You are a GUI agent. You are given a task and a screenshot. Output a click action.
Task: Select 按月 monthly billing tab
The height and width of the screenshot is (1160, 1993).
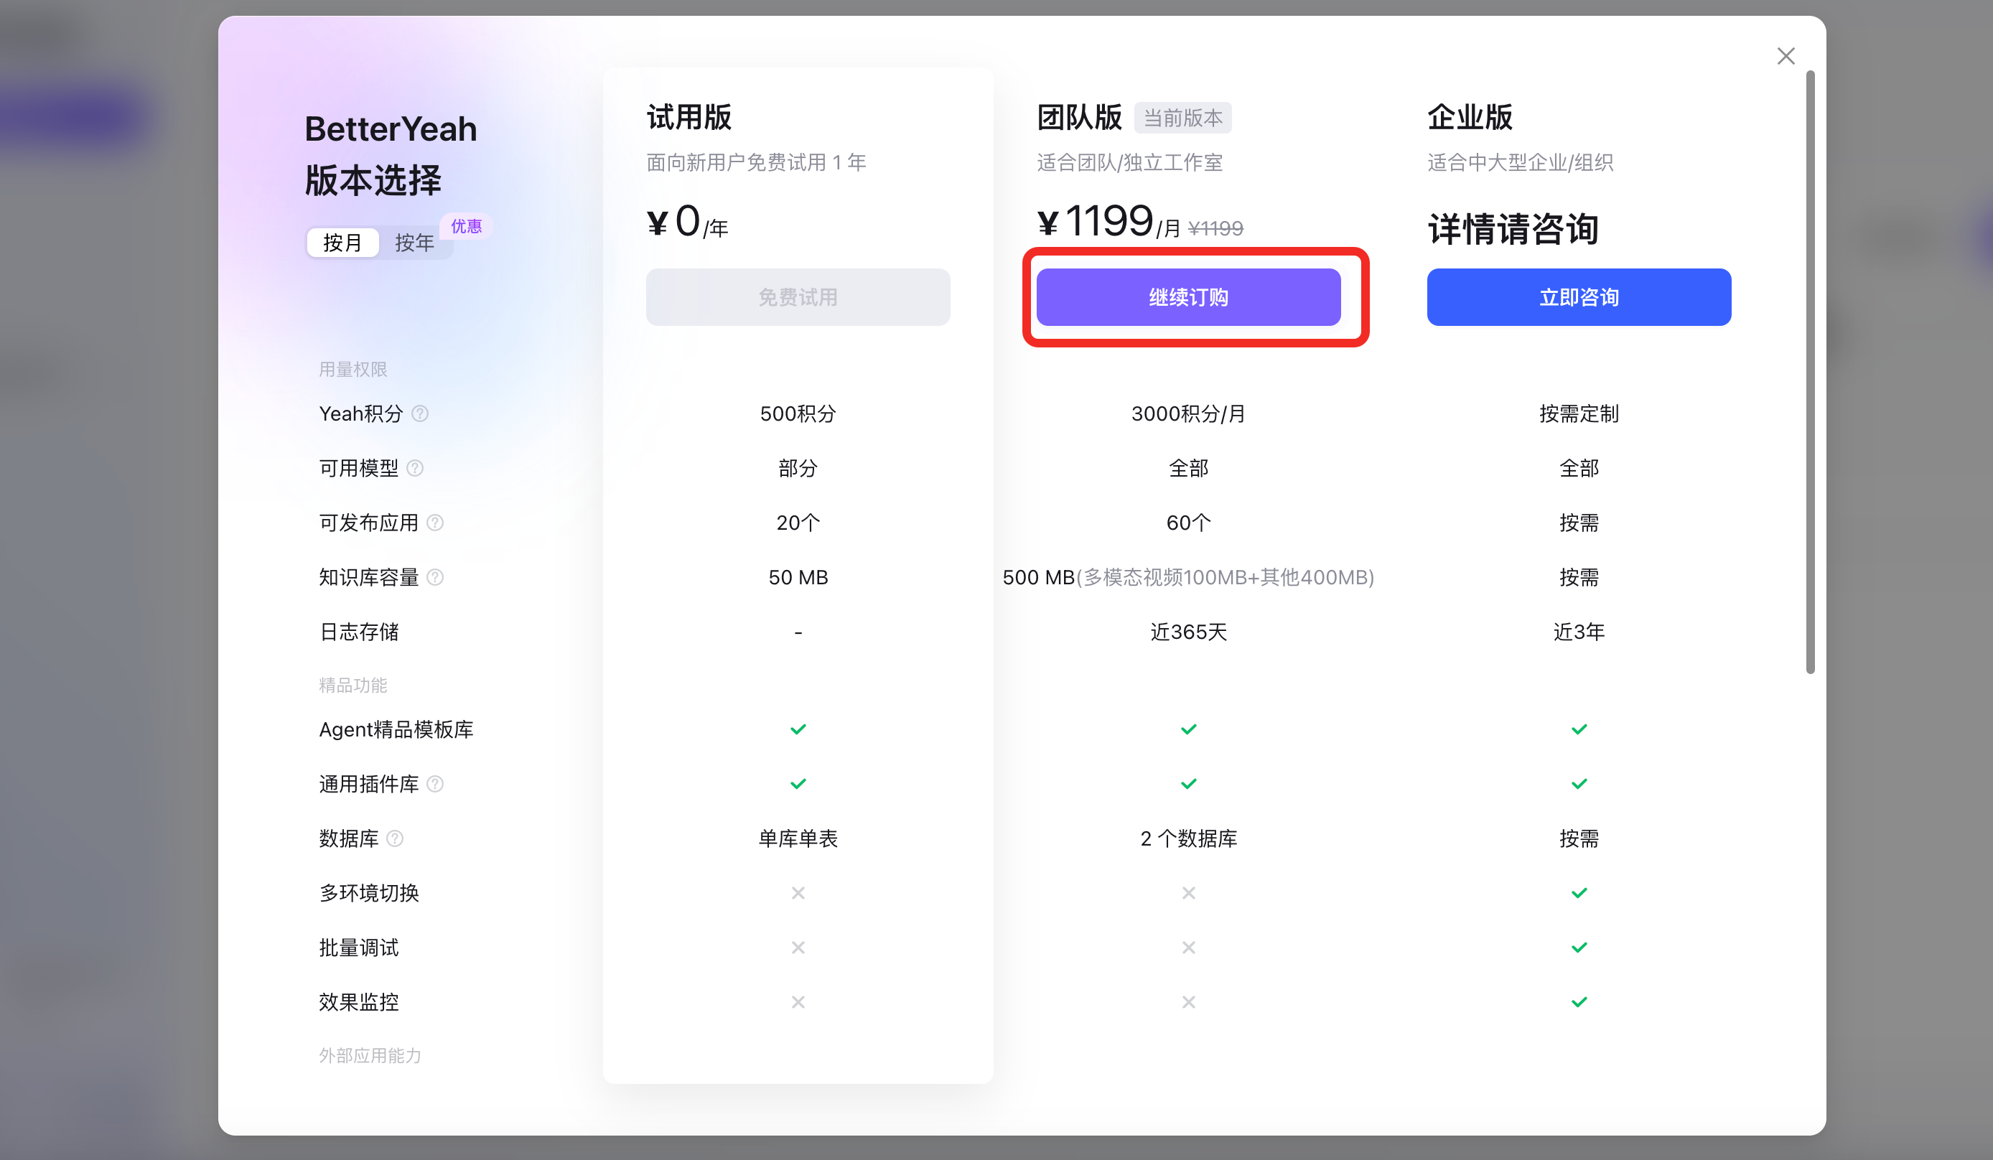[342, 242]
